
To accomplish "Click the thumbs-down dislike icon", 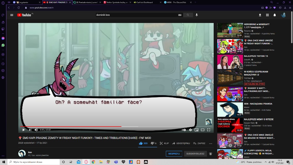I will pyautogui.click(x=152, y=143).
